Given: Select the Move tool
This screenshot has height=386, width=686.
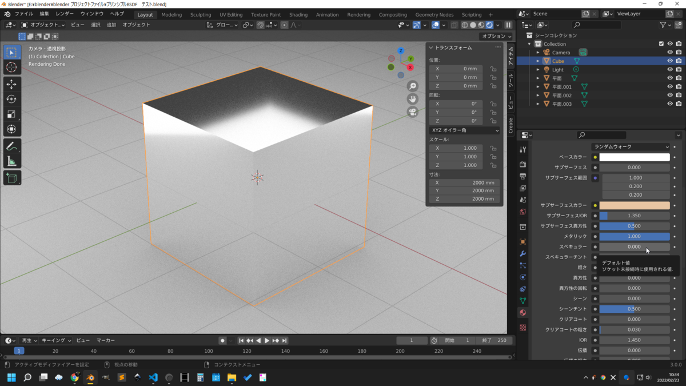Looking at the screenshot, I should 11,84.
